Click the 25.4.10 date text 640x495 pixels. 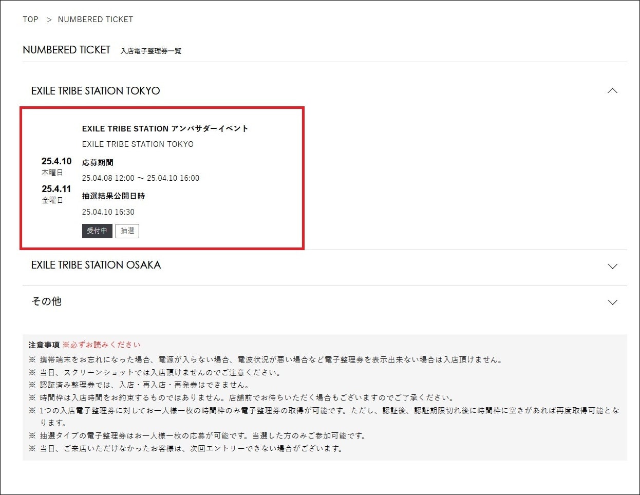[x=57, y=161]
